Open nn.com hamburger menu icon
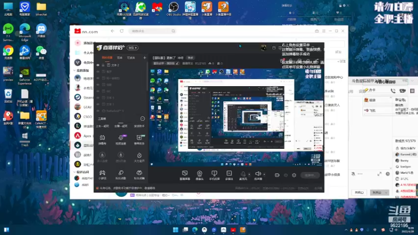Image resolution: width=418 pixels, height=235 pixels. pos(323,31)
